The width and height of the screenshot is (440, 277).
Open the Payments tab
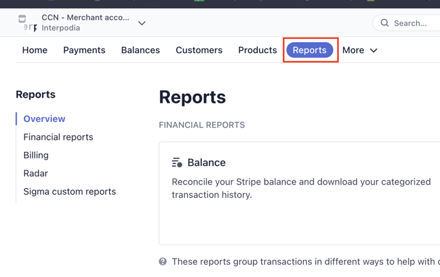point(84,50)
